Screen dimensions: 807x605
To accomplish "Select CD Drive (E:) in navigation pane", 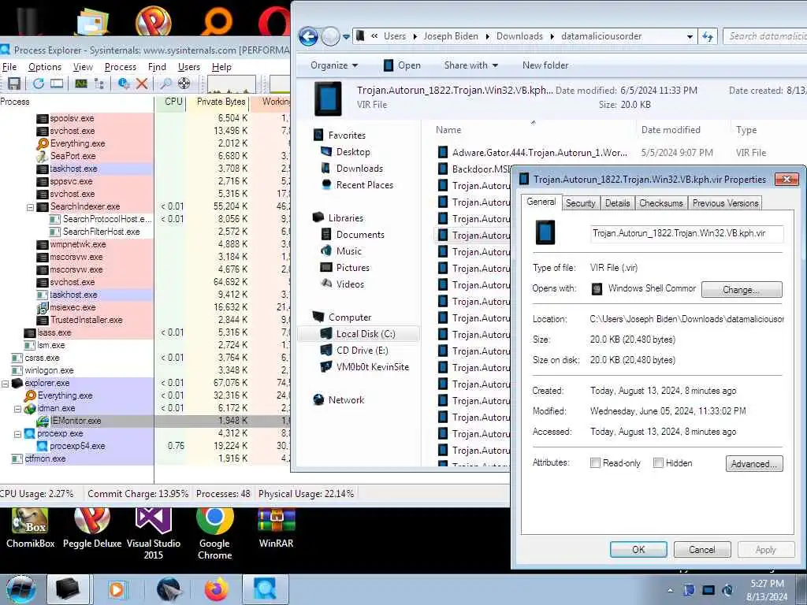I will click(x=362, y=351).
